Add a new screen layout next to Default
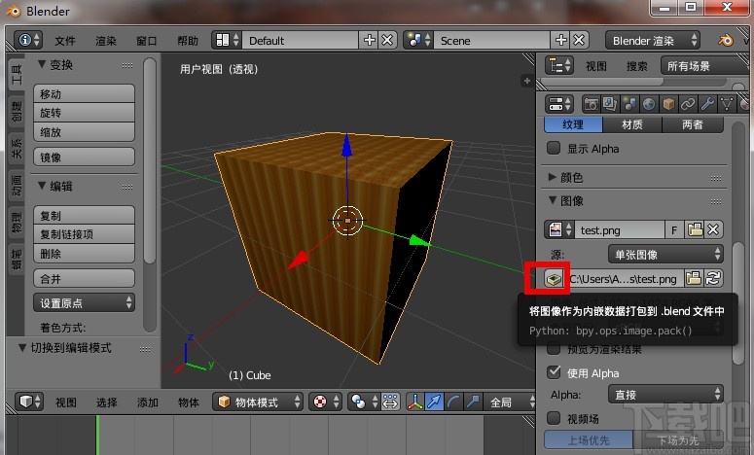The height and width of the screenshot is (455, 754). click(x=370, y=40)
